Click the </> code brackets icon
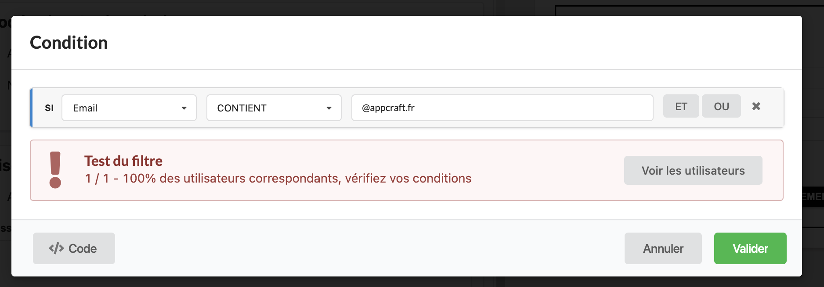 click(56, 248)
